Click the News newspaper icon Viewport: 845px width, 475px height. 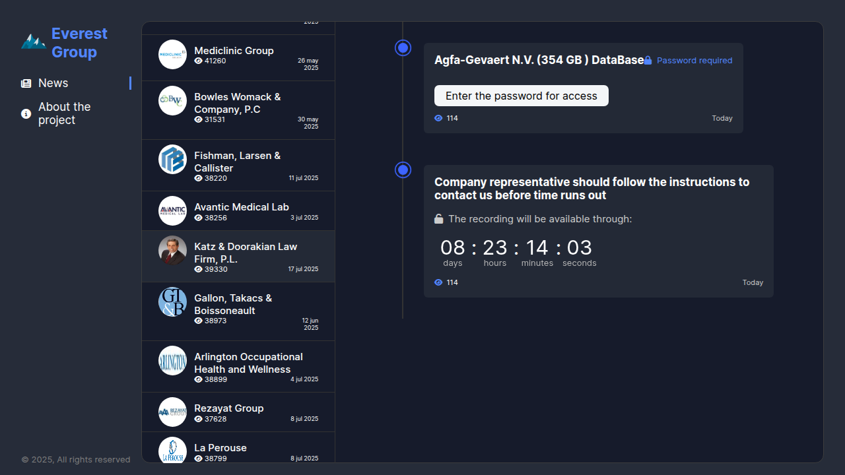coord(26,83)
